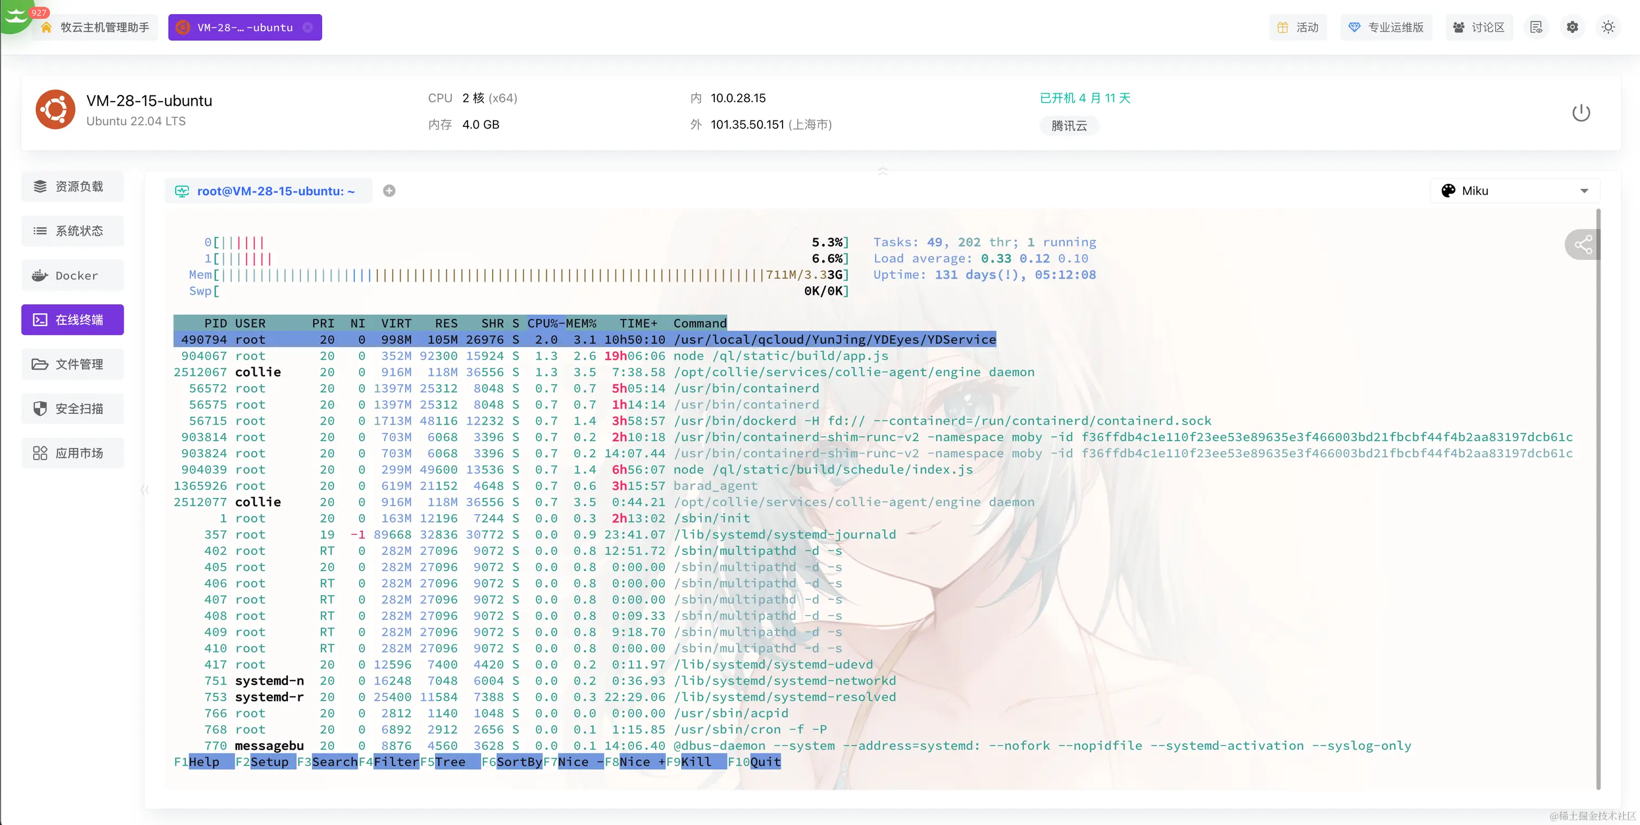Open 资源负载 resource load page

coord(73,187)
